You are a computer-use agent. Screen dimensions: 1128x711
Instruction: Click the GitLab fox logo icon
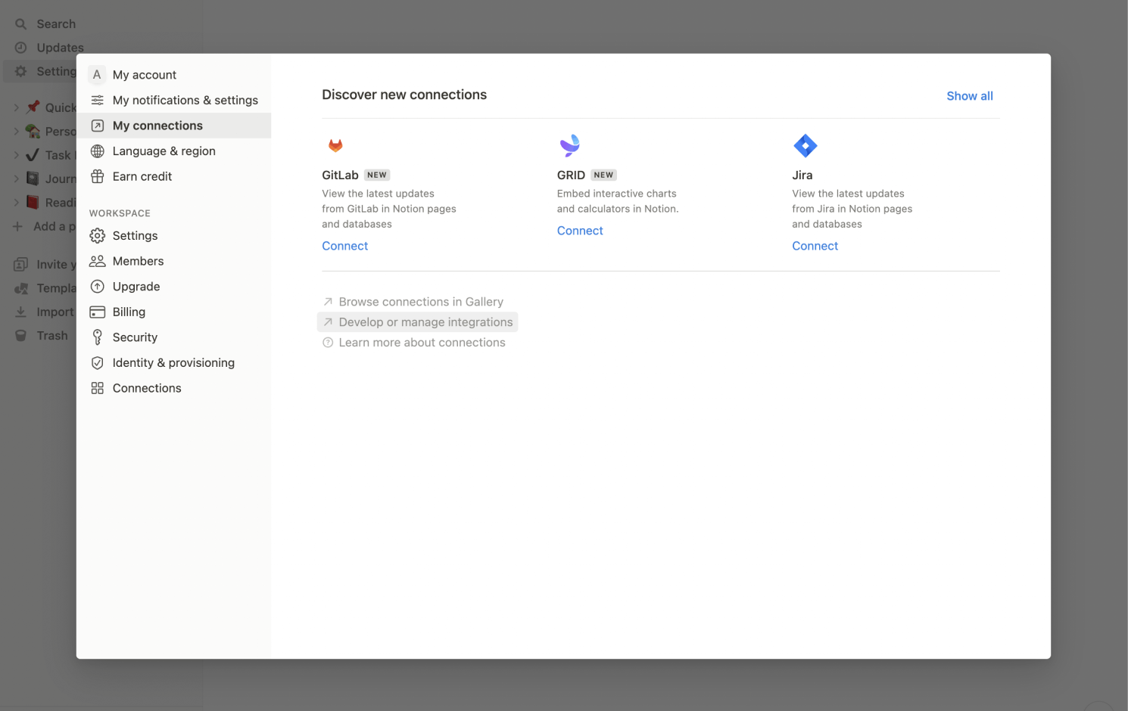click(335, 145)
